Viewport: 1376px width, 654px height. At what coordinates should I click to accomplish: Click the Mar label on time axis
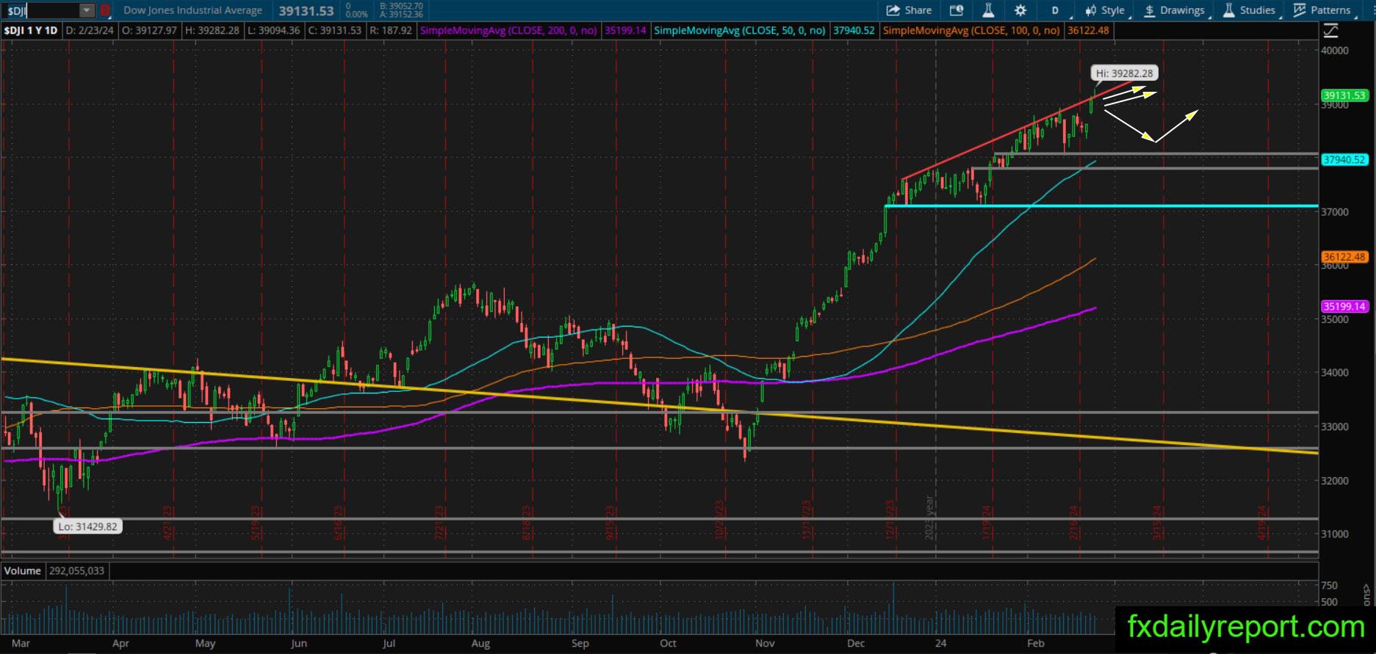click(21, 644)
